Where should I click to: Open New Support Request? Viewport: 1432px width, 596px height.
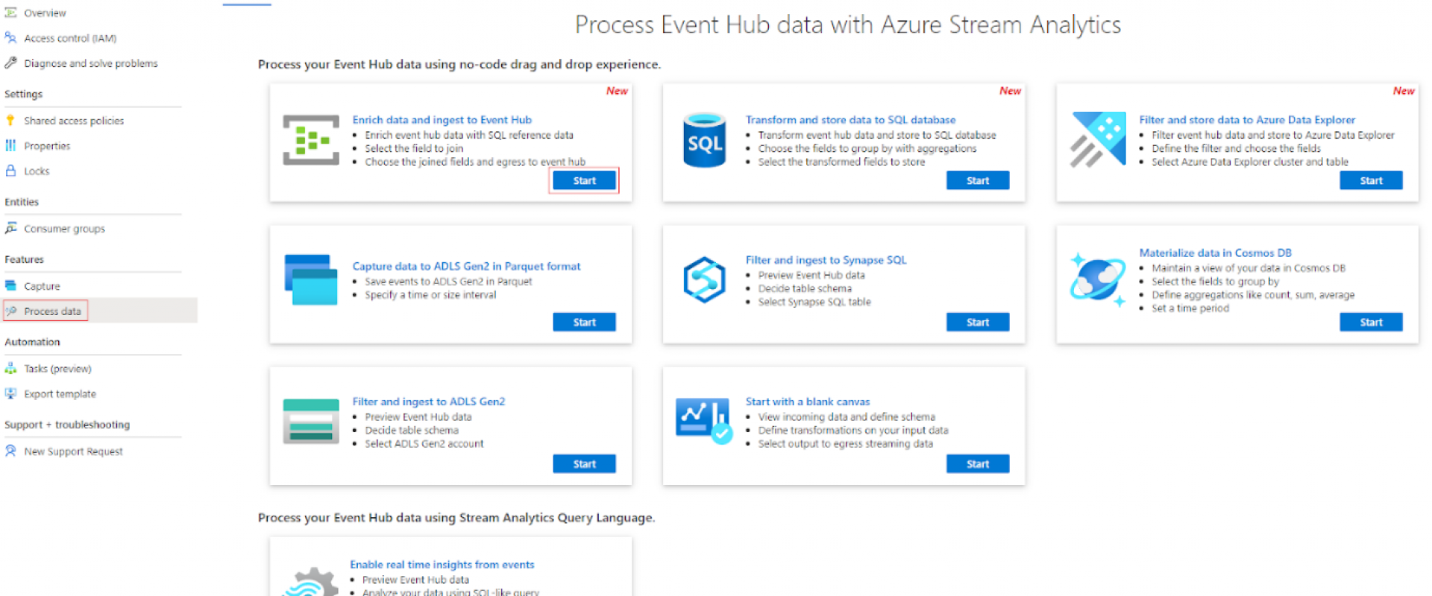[x=73, y=451]
